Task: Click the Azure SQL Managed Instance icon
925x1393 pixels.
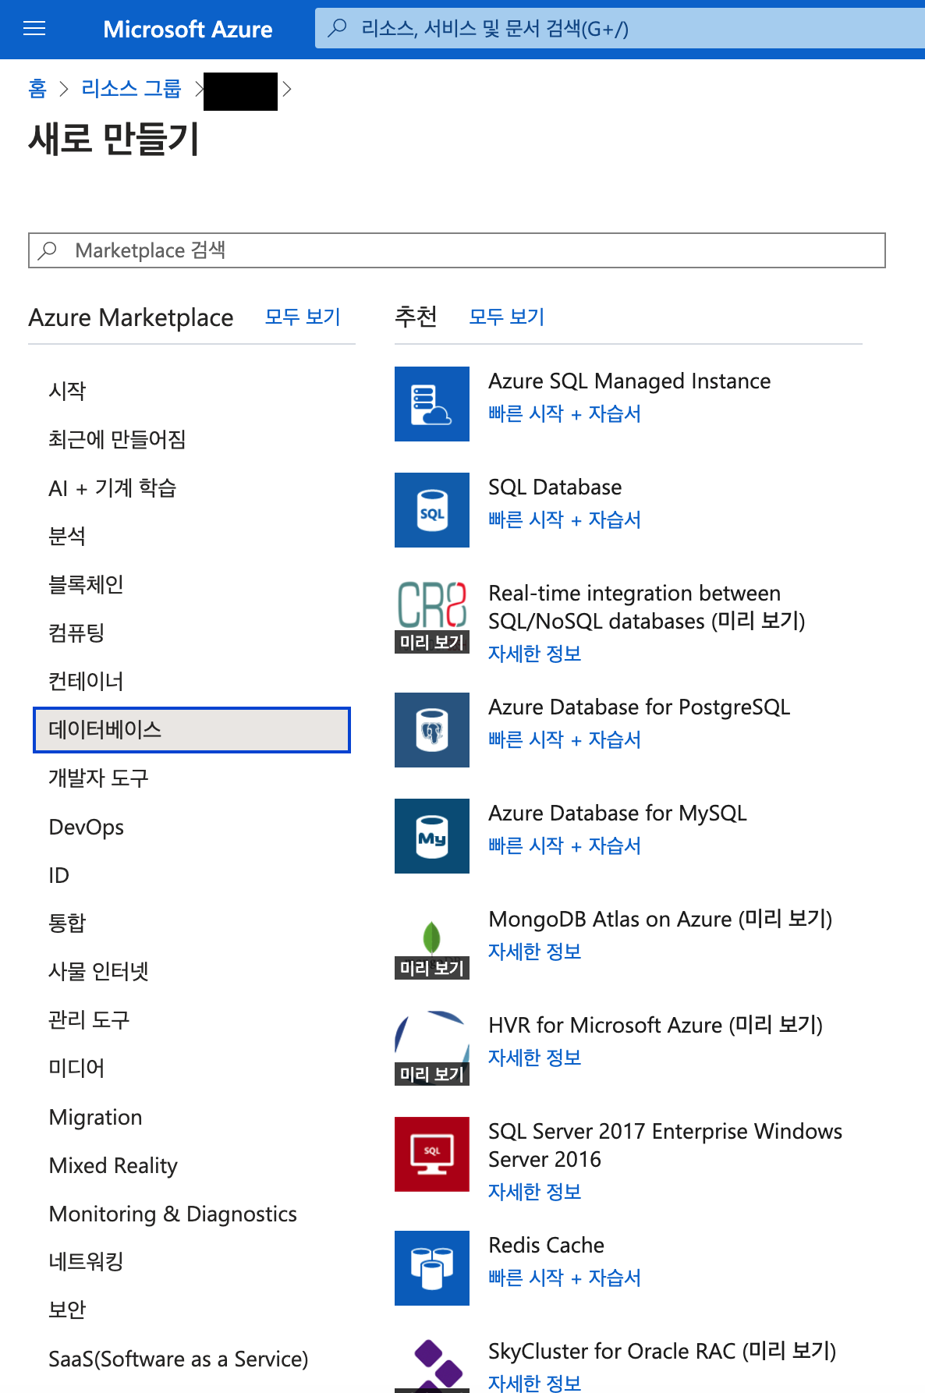Action: 432,404
